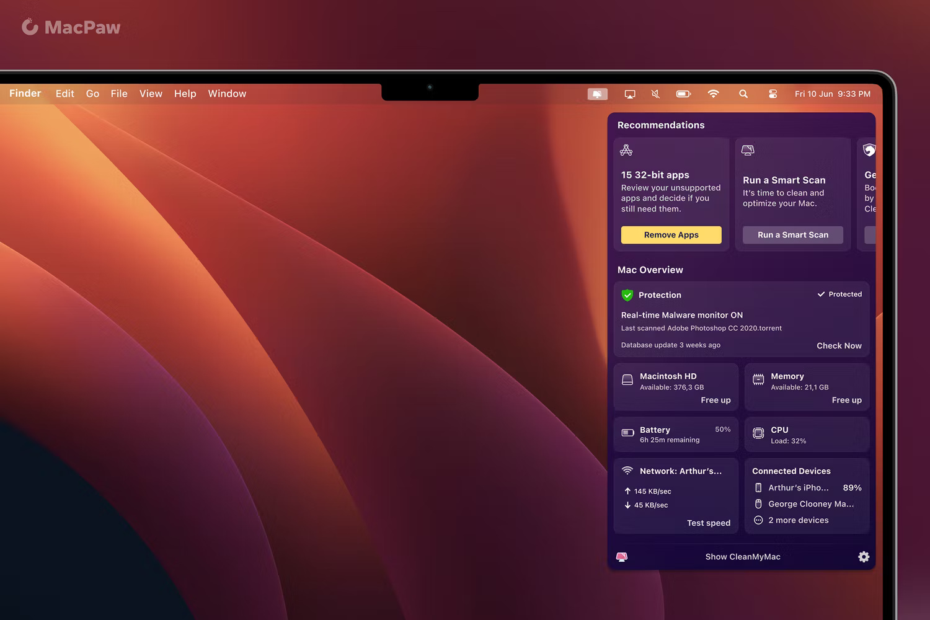Click the CleanMyMac icon in the menu bar
Screen dimensions: 930x620
pos(596,94)
